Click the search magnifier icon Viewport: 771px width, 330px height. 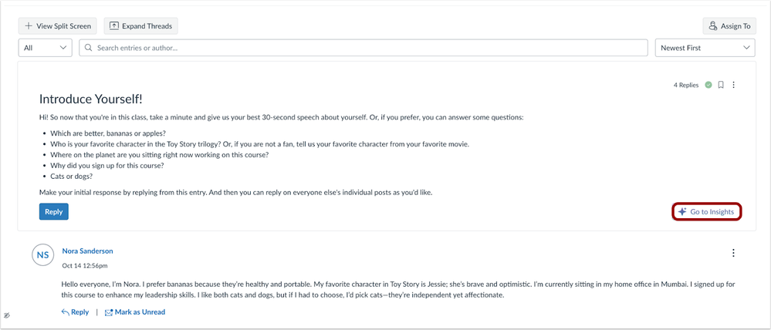pyautogui.click(x=89, y=48)
